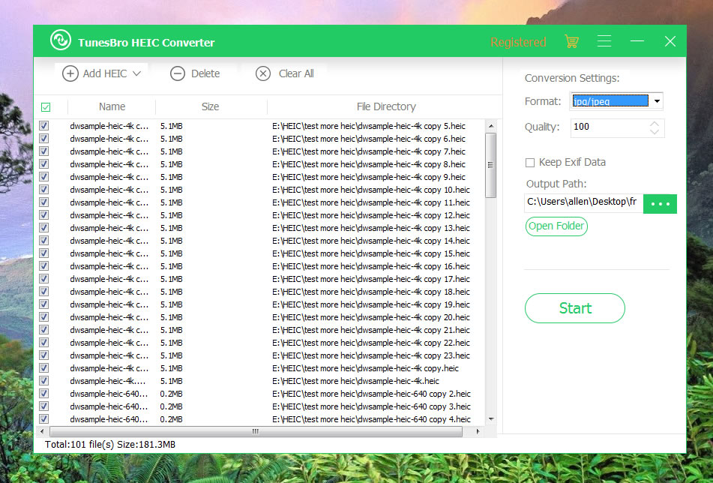Expand the Add HEIC dropdown chevron

tap(137, 73)
